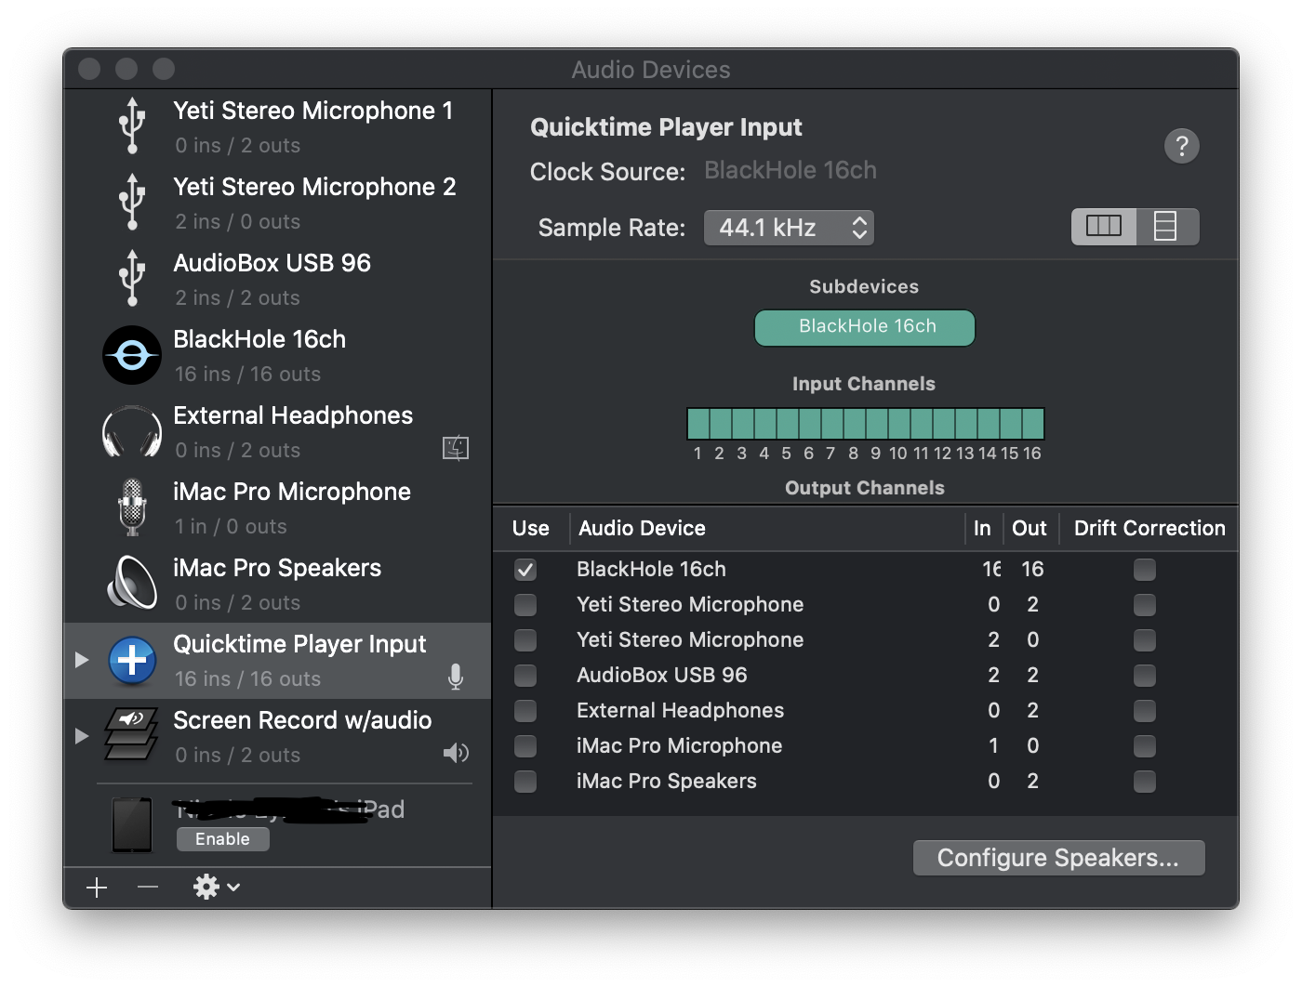Add a new device with the plus button

(x=97, y=888)
